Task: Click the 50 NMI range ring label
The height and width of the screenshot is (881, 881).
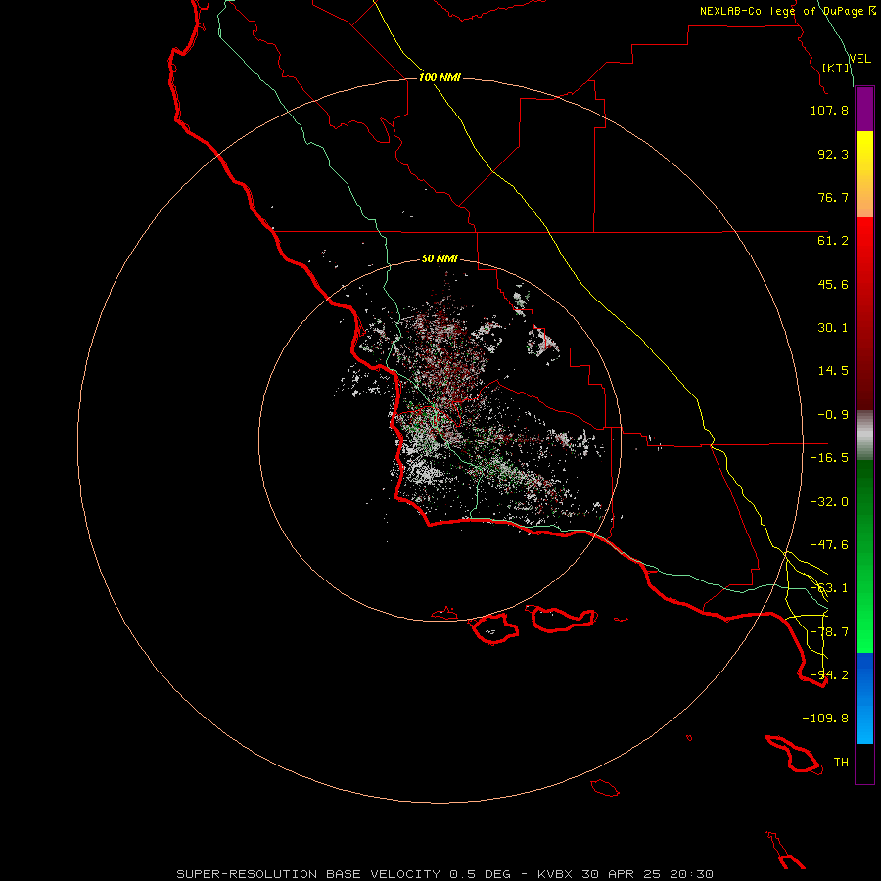Action: 440,259
